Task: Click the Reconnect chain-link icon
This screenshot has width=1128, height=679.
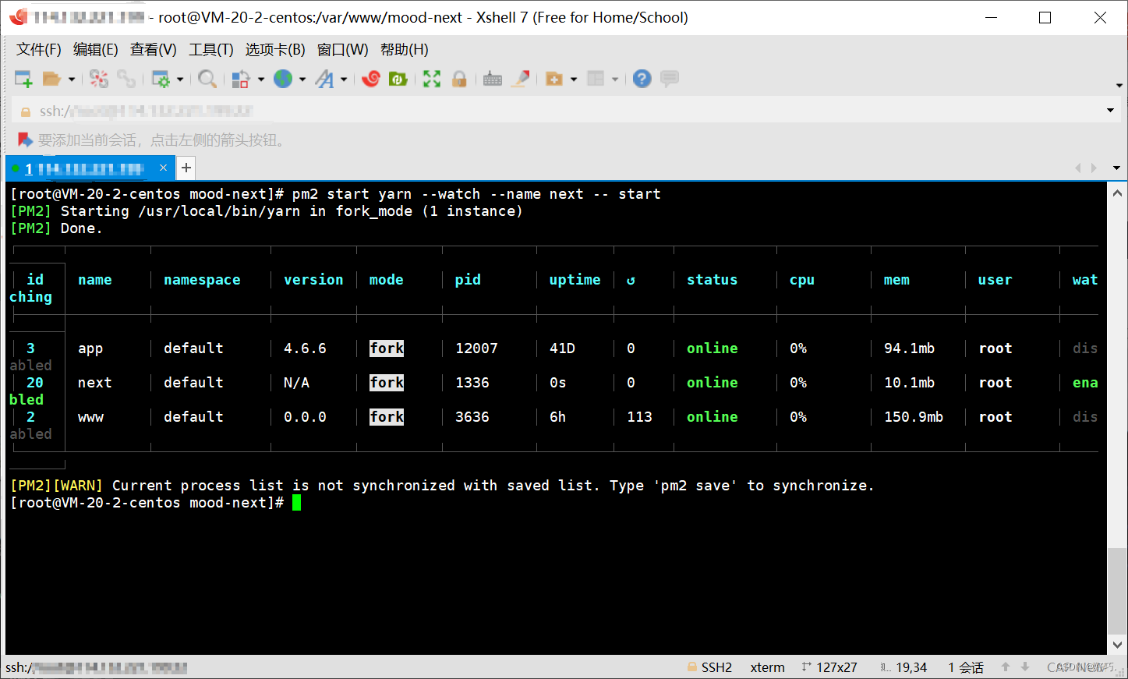Action: pos(126,79)
